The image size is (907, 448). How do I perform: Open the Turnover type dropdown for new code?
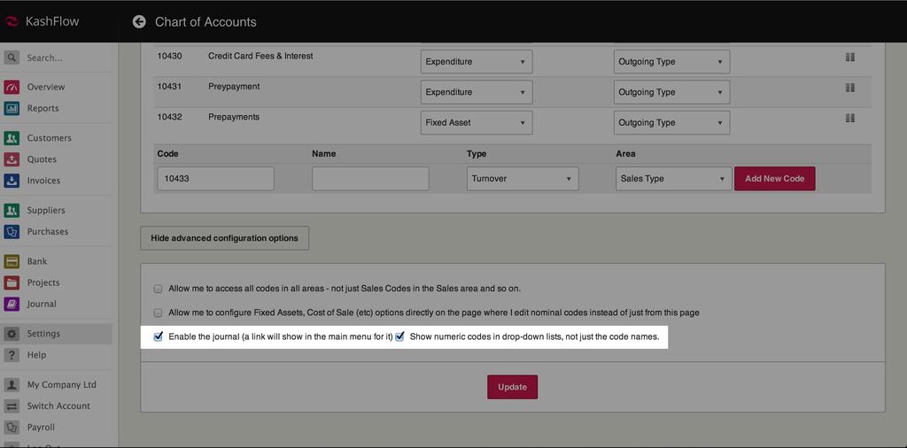(x=523, y=179)
